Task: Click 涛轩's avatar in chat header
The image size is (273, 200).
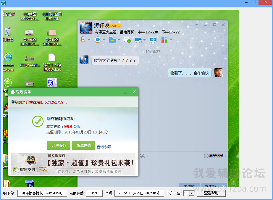Action: pos(86,28)
